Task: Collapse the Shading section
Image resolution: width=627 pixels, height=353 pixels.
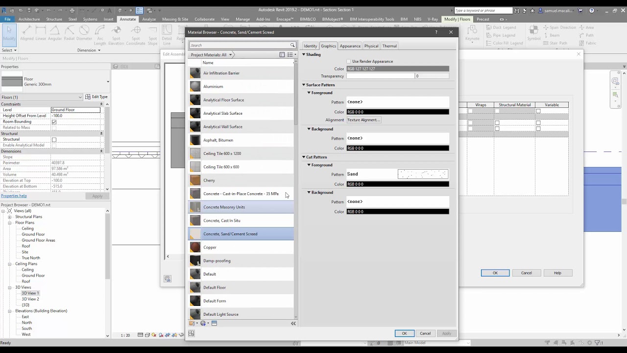Action: coord(304,54)
